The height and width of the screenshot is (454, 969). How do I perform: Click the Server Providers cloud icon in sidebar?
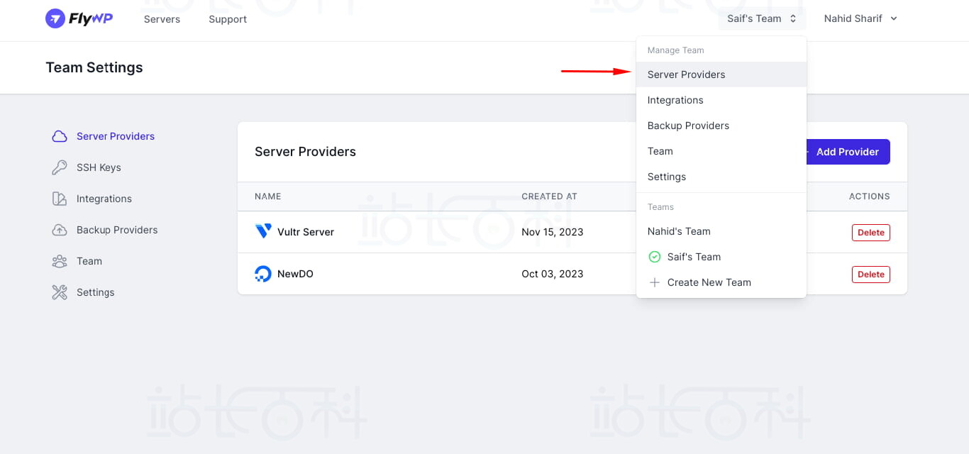[x=60, y=136]
